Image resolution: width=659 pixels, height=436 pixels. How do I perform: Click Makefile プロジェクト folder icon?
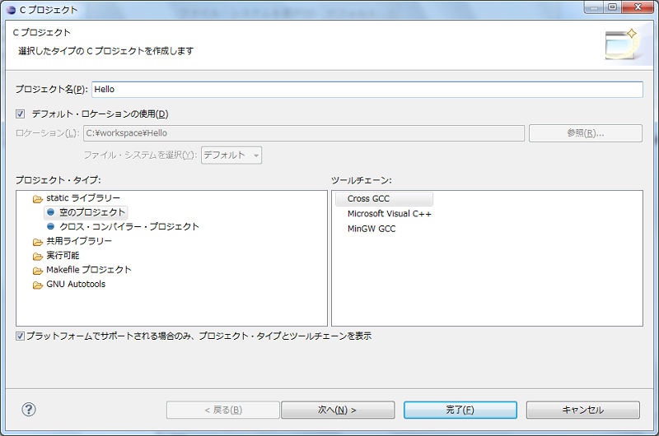(38, 271)
